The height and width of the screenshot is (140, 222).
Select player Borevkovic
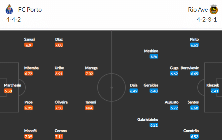click(x=190, y=68)
